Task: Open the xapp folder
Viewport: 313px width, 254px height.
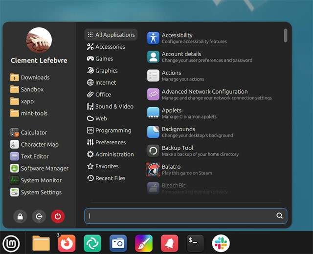Action: tap(22, 101)
